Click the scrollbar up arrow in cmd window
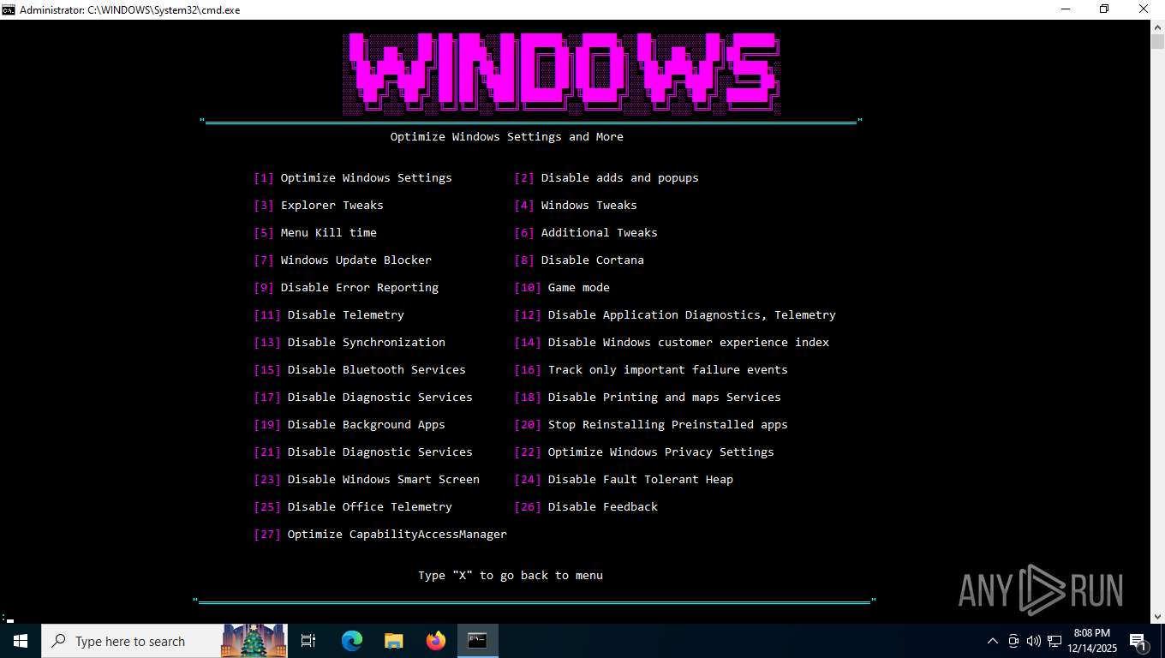The height and width of the screenshot is (658, 1165). pos(1157,27)
